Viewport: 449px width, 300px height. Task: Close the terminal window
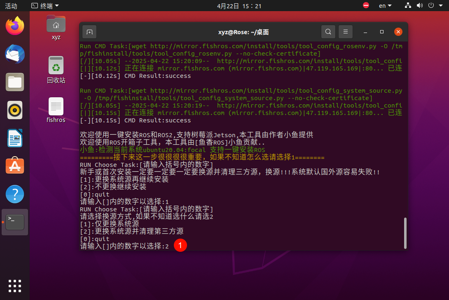click(x=398, y=32)
